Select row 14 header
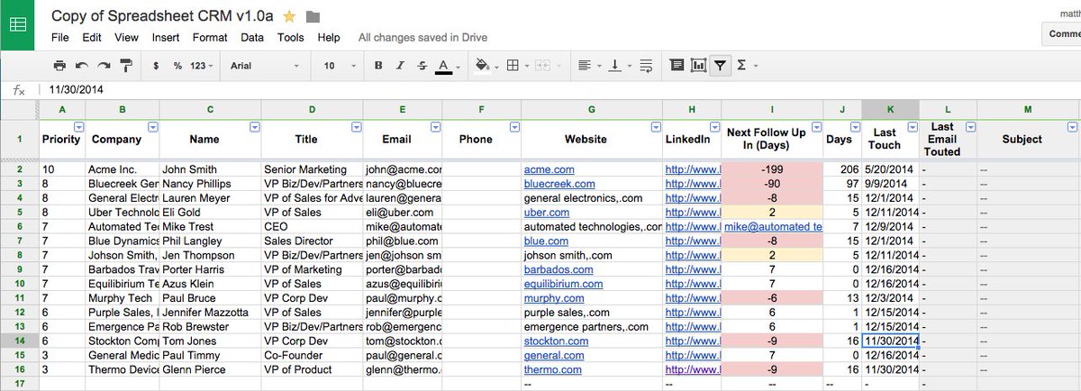Image resolution: width=1081 pixels, height=391 pixels. tap(19, 341)
